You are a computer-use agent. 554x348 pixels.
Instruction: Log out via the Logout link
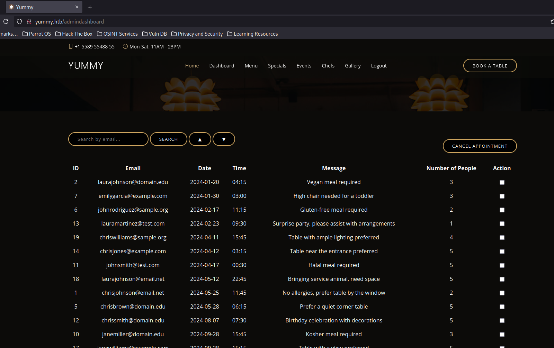379,66
